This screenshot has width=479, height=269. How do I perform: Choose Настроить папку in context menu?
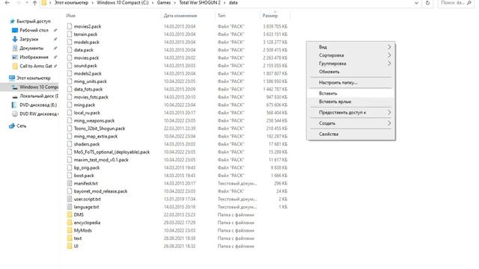click(351, 83)
